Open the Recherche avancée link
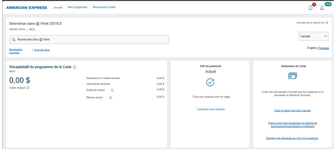Screen dimensions: 335x150 pos(16,51)
